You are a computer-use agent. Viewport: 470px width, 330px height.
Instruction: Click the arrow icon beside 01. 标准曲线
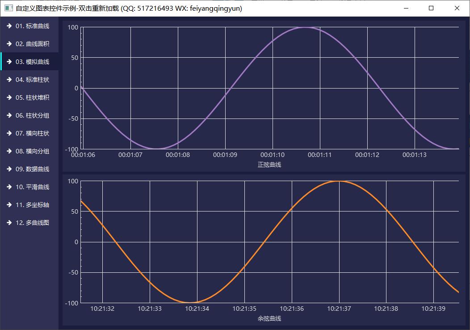9,26
